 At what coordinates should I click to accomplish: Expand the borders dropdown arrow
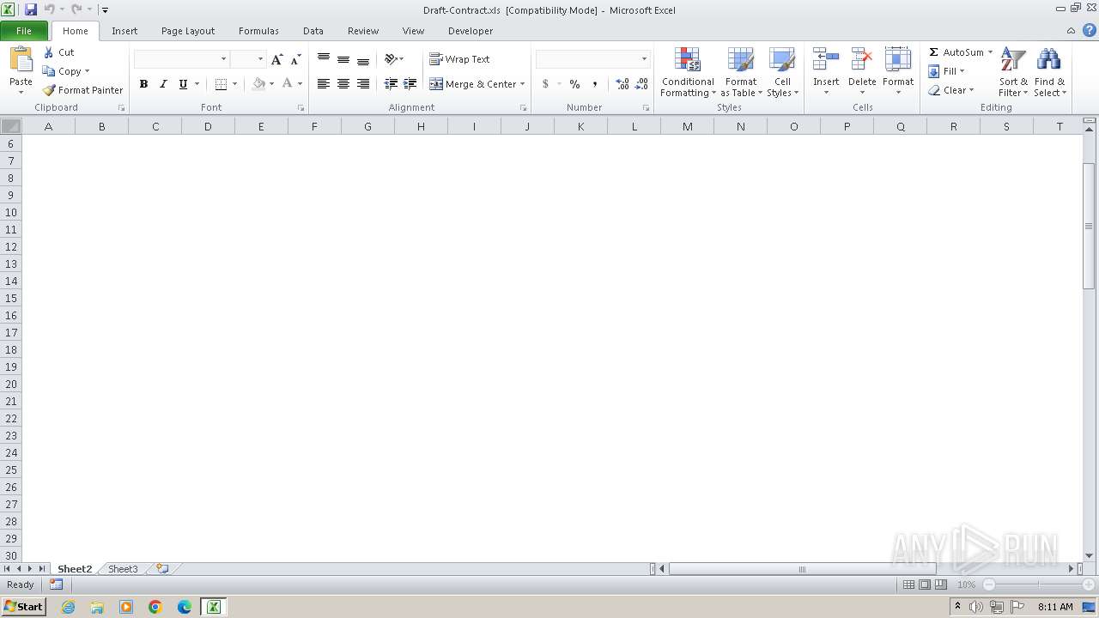tap(234, 84)
